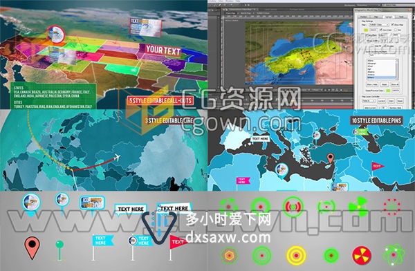Click the 5 STYLE EDITABLE CALL-OUTS banner
The image size is (415, 271).
coord(160,100)
